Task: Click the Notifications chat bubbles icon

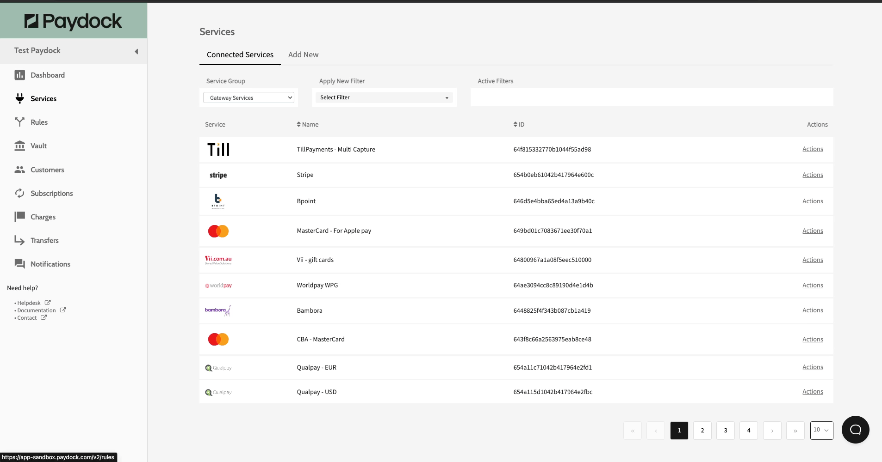Action: (19, 264)
